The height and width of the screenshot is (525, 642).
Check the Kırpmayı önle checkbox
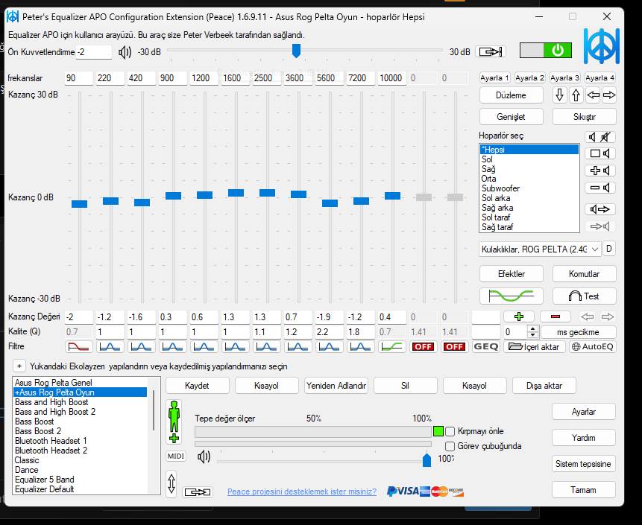click(450, 431)
